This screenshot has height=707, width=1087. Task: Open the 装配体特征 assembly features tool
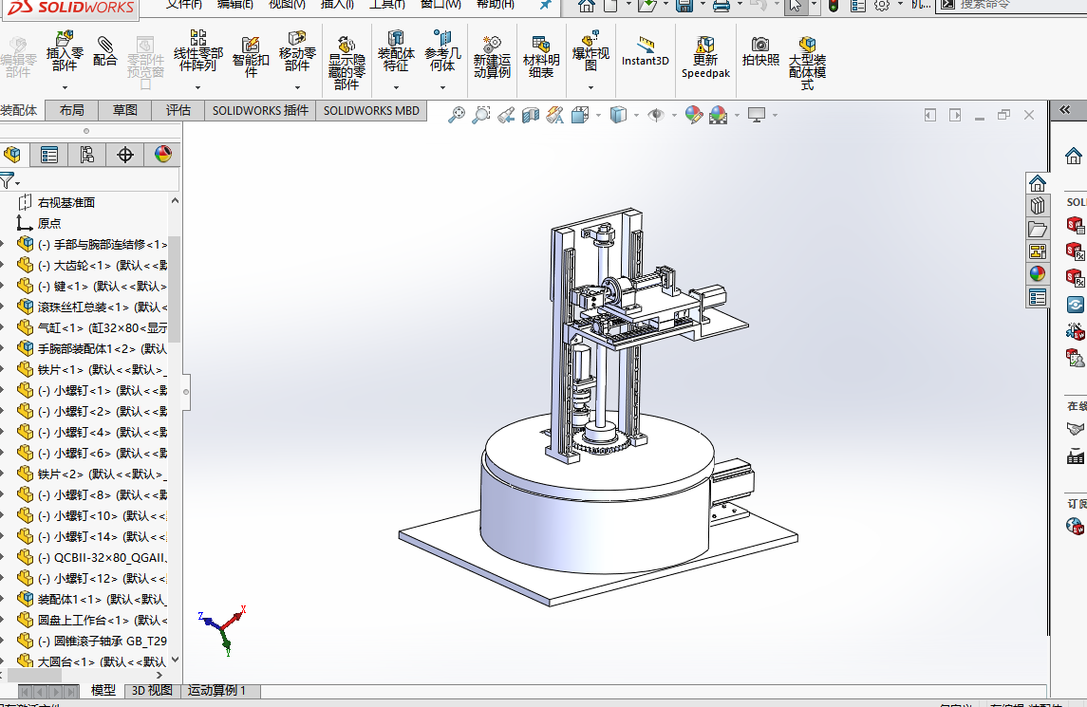[x=396, y=51]
